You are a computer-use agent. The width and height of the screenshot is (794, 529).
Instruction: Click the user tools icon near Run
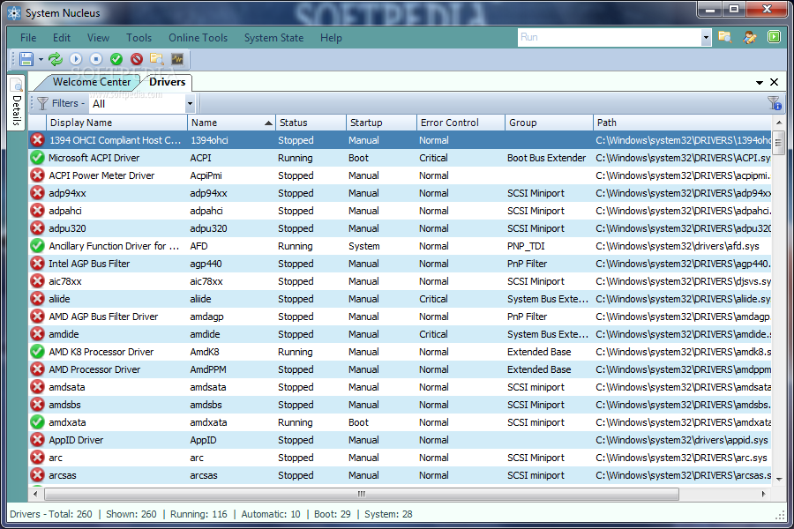click(749, 37)
